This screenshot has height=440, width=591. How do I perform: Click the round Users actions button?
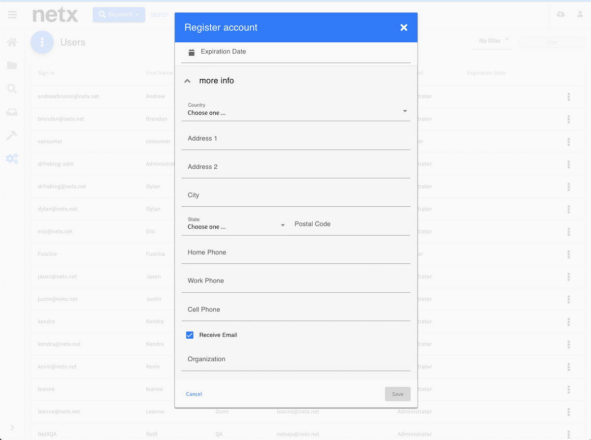coord(42,42)
